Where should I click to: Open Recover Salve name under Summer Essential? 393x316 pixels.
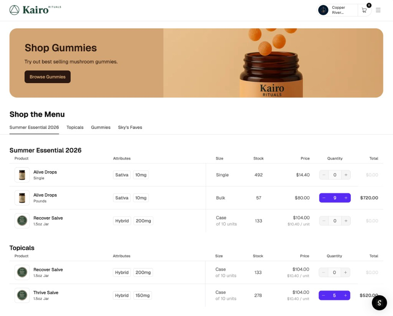[x=48, y=218]
